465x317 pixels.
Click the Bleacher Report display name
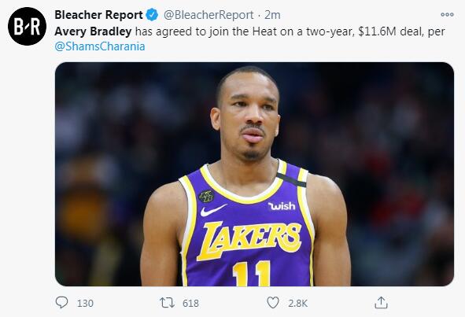click(98, 15)
